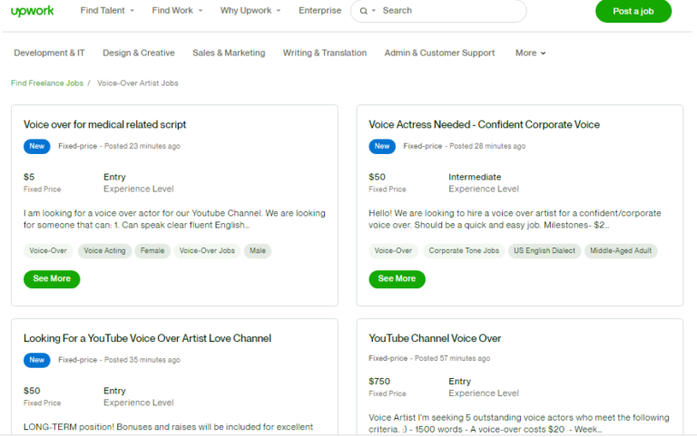The height and width of the screenshot is (437, 697).
Task: Click New badge on Voice Actress job
Action: click(382, 146)
